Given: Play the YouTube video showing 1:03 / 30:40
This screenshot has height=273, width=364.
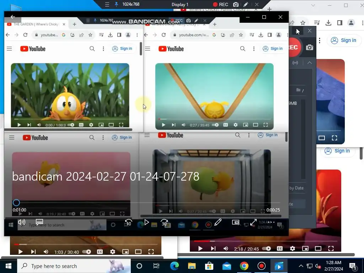Looking at the screenshot, I should (20, 252).
